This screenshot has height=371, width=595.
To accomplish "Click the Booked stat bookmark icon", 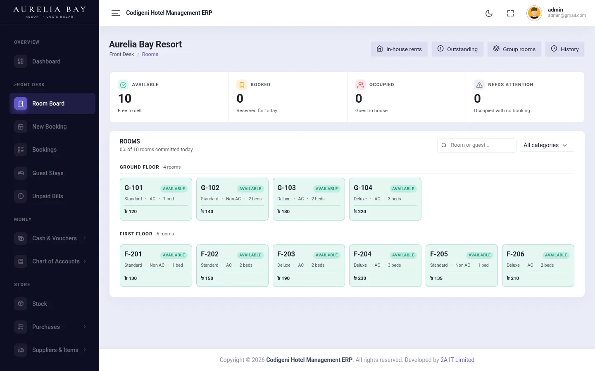I will click(242, 85).
